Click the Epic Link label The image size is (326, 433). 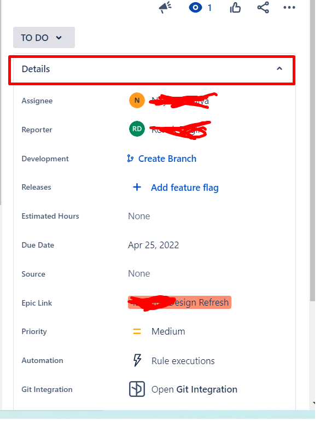tap(37, 303)
